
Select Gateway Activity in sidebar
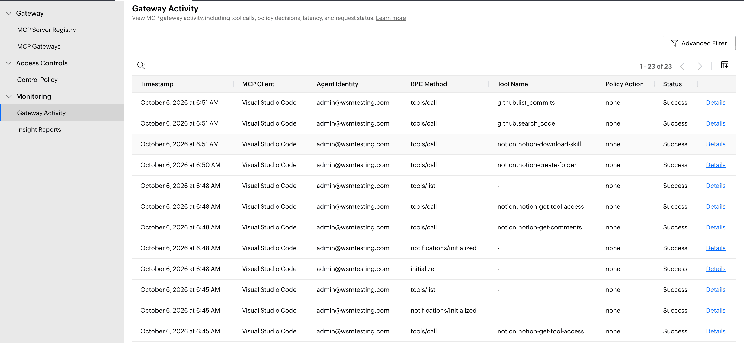coord(62,113)
